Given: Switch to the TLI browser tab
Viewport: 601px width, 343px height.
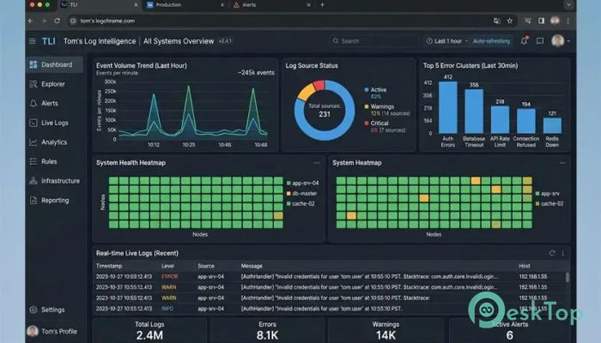Looking at the screenshot, I should click(x=99, y=5).
